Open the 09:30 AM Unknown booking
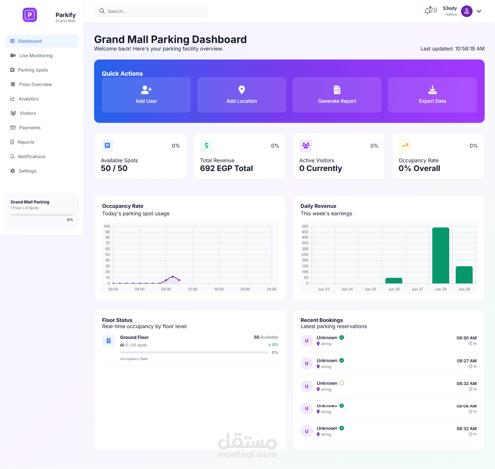The width and height of the screenshot is (495, 469). pos(389,340)
